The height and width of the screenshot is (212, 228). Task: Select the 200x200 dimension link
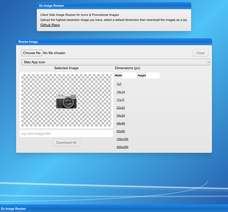122,147
